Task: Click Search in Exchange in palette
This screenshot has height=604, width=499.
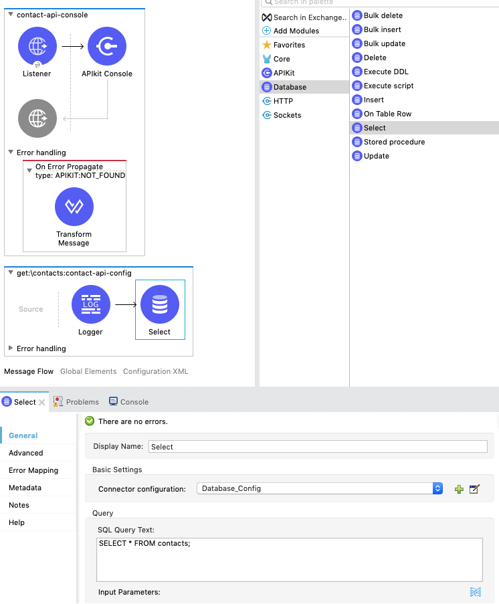Action: 304,17
